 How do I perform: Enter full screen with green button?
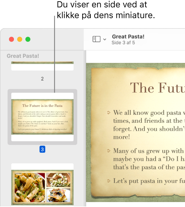pyautogui.click(x=28, y=39)
